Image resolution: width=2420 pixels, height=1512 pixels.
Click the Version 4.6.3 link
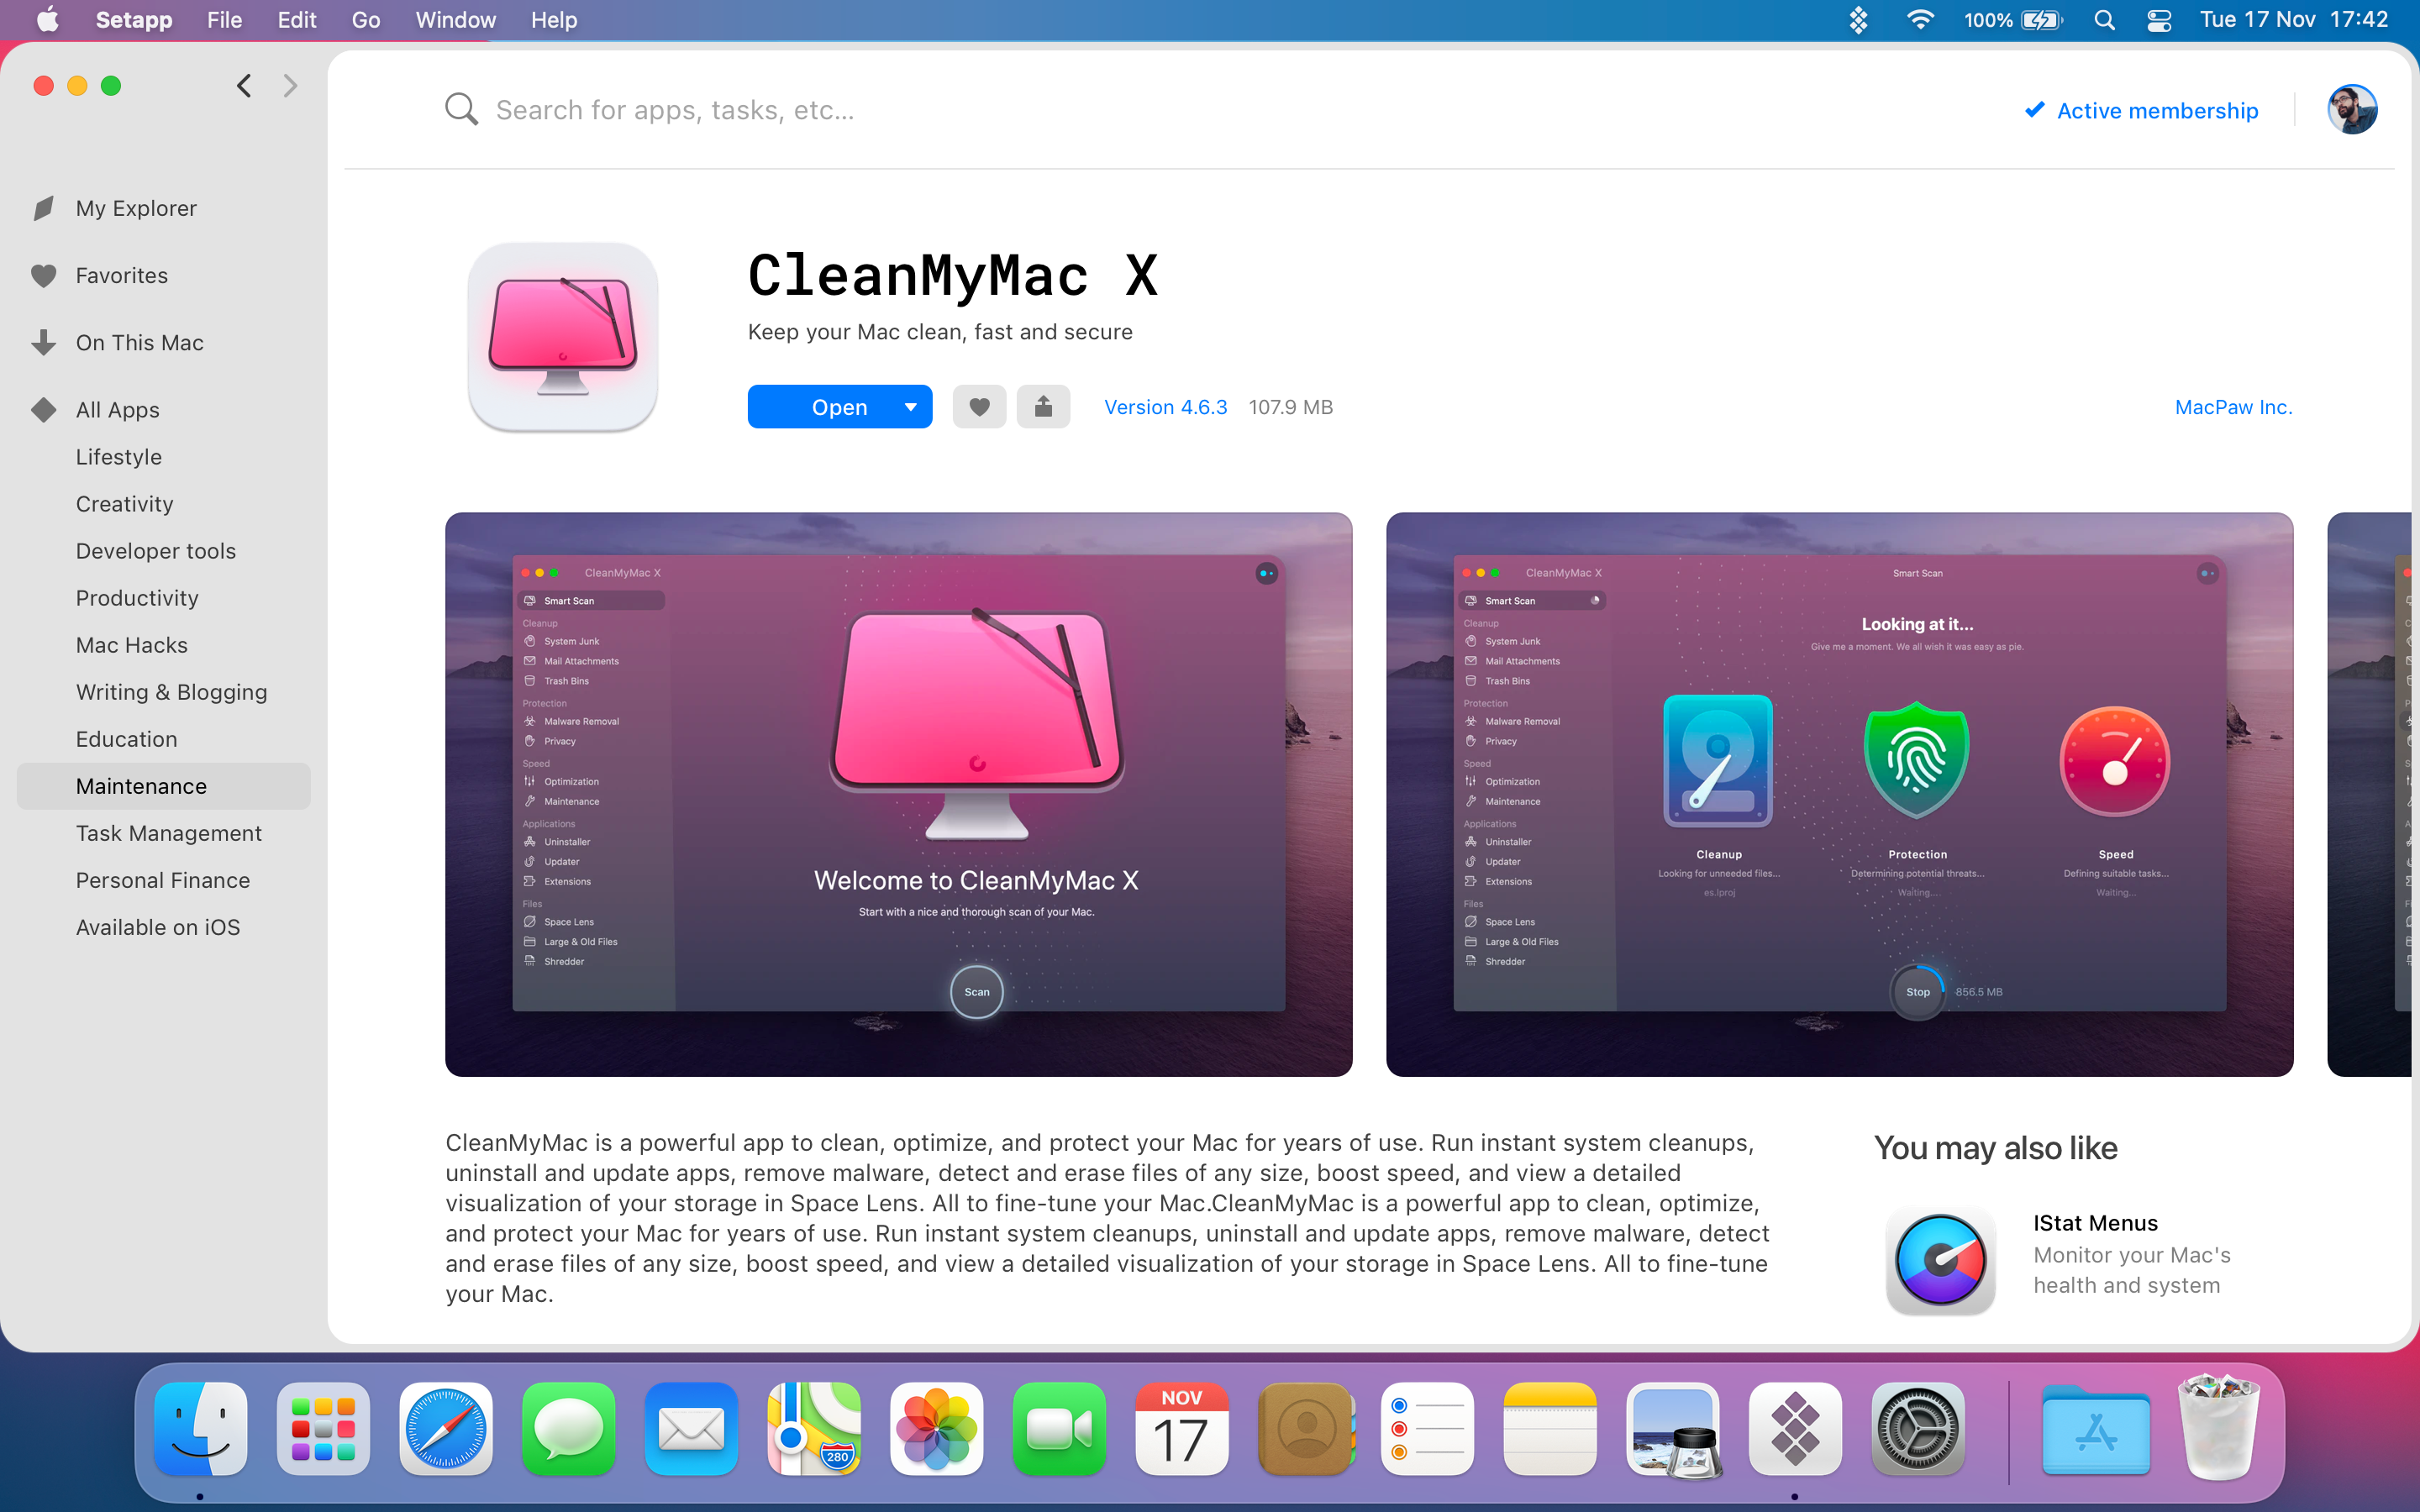click(x=1165, y=407)
